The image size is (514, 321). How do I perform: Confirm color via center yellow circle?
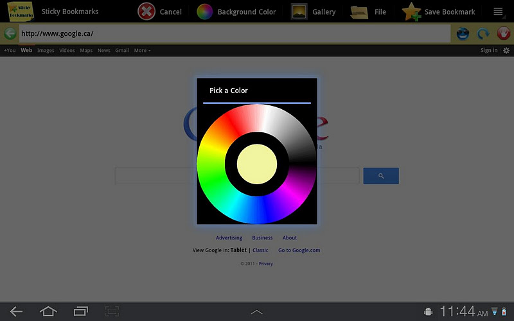pyautogui.click(x=257, y=164)
